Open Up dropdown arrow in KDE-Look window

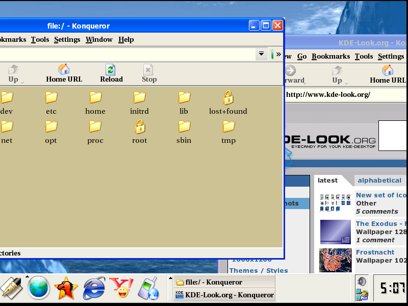pos(346,84)
